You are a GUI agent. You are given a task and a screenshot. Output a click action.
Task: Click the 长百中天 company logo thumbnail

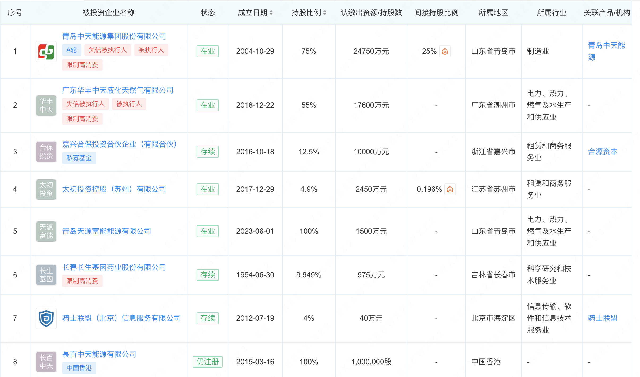(46, 362)
